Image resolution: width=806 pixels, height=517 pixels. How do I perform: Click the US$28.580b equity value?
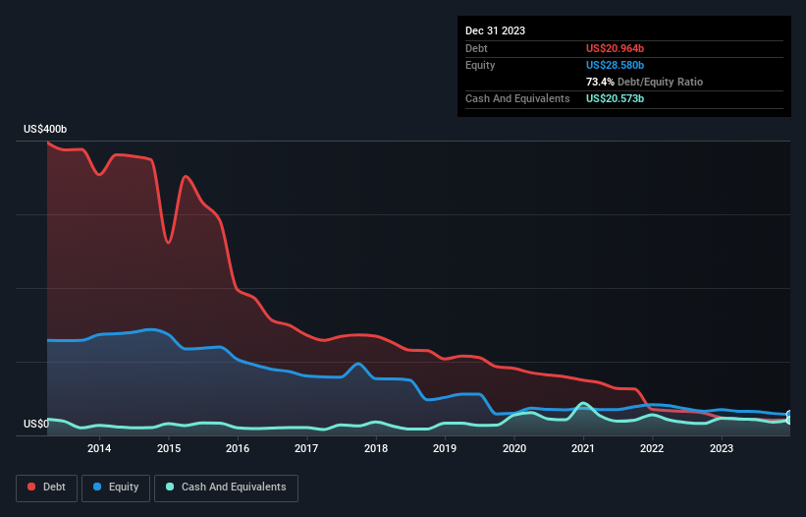(x=615, y=65)
